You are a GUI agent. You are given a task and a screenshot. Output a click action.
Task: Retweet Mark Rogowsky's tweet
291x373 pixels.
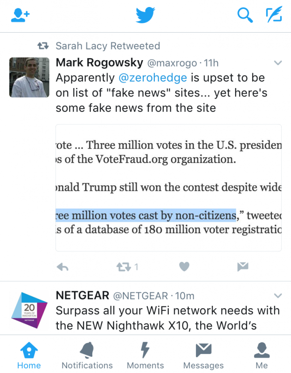point(124,267)
